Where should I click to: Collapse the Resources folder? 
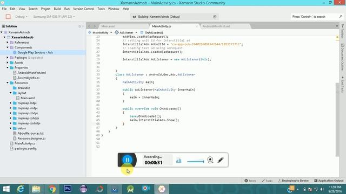coord(8,82)
